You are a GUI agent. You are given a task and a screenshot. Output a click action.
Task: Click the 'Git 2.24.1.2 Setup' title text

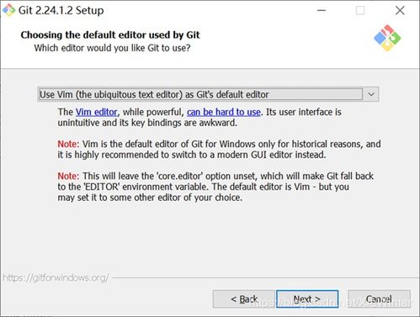[x=61, y=10]
